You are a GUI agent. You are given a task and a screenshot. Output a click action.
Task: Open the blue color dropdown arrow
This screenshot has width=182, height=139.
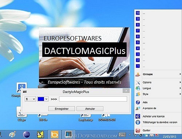[x=46, y=99]
